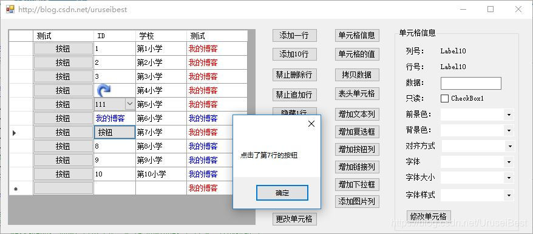Click the 增加复选框 button
The height and width of the screenshot is (234, 533).
pyautogui.click(x=357, y=132)
